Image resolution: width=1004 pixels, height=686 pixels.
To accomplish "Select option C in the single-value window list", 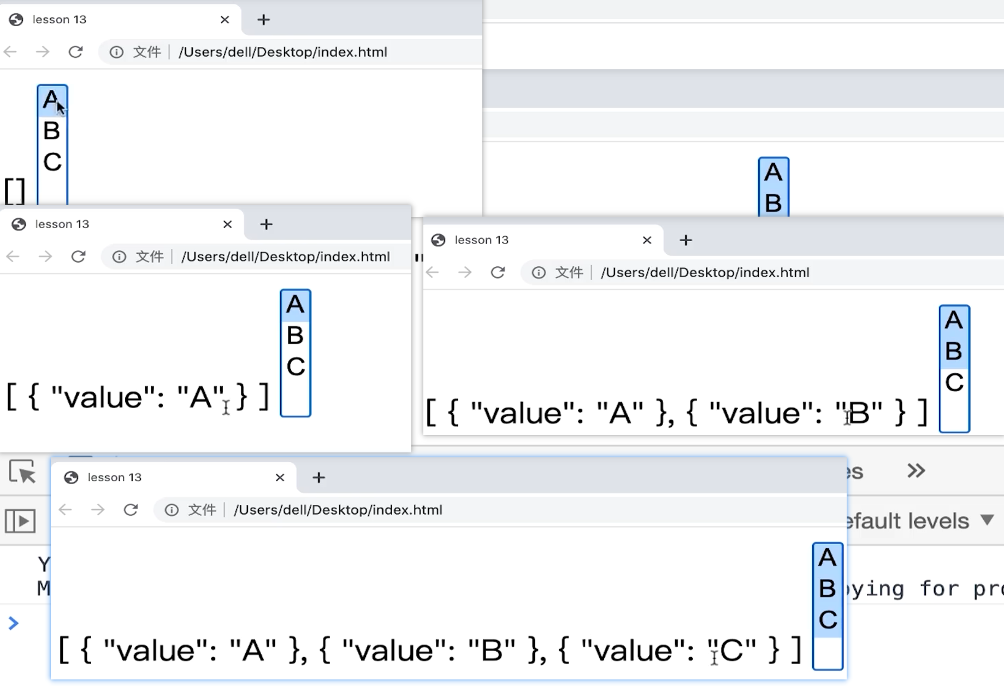I will (296, 367).
